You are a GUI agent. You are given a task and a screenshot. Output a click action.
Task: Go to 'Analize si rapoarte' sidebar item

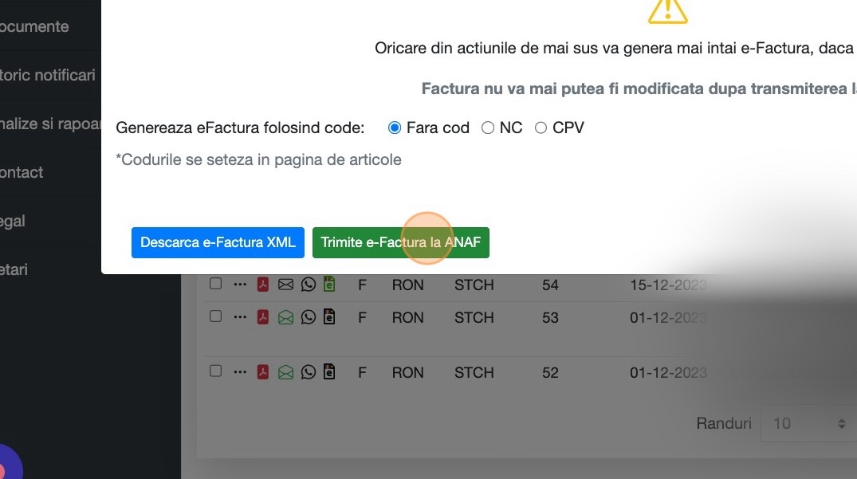click(x=51, y=124)
